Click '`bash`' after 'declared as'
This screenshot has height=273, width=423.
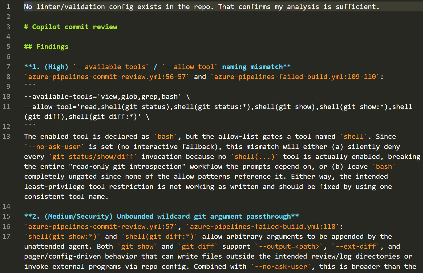point(165,136)
